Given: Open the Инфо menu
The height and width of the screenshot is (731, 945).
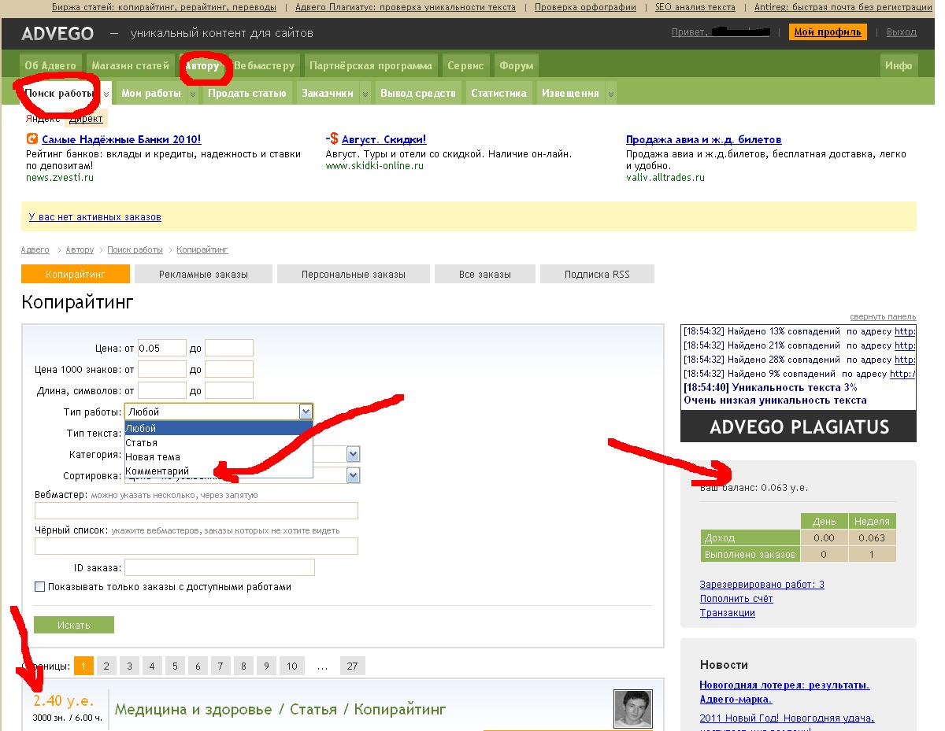Looking at the screenshot, I should point(898,65).
